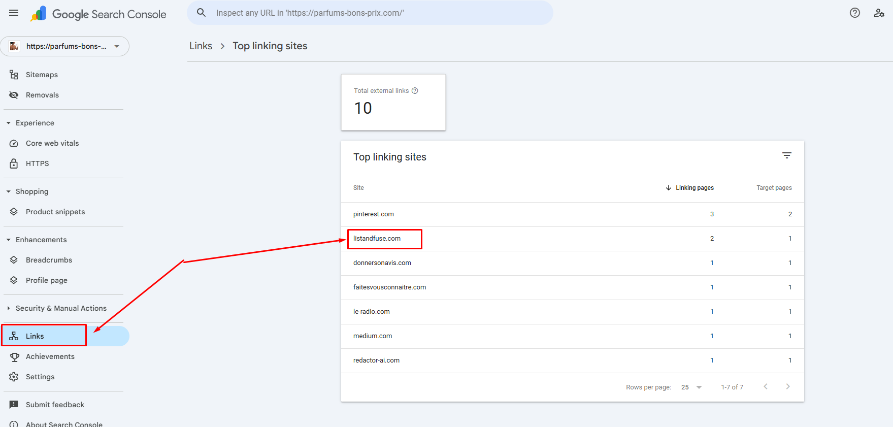Viewport: 893px width, 427px height.
Task: Click Links breadcrumb link
Action: pos(201,46)
